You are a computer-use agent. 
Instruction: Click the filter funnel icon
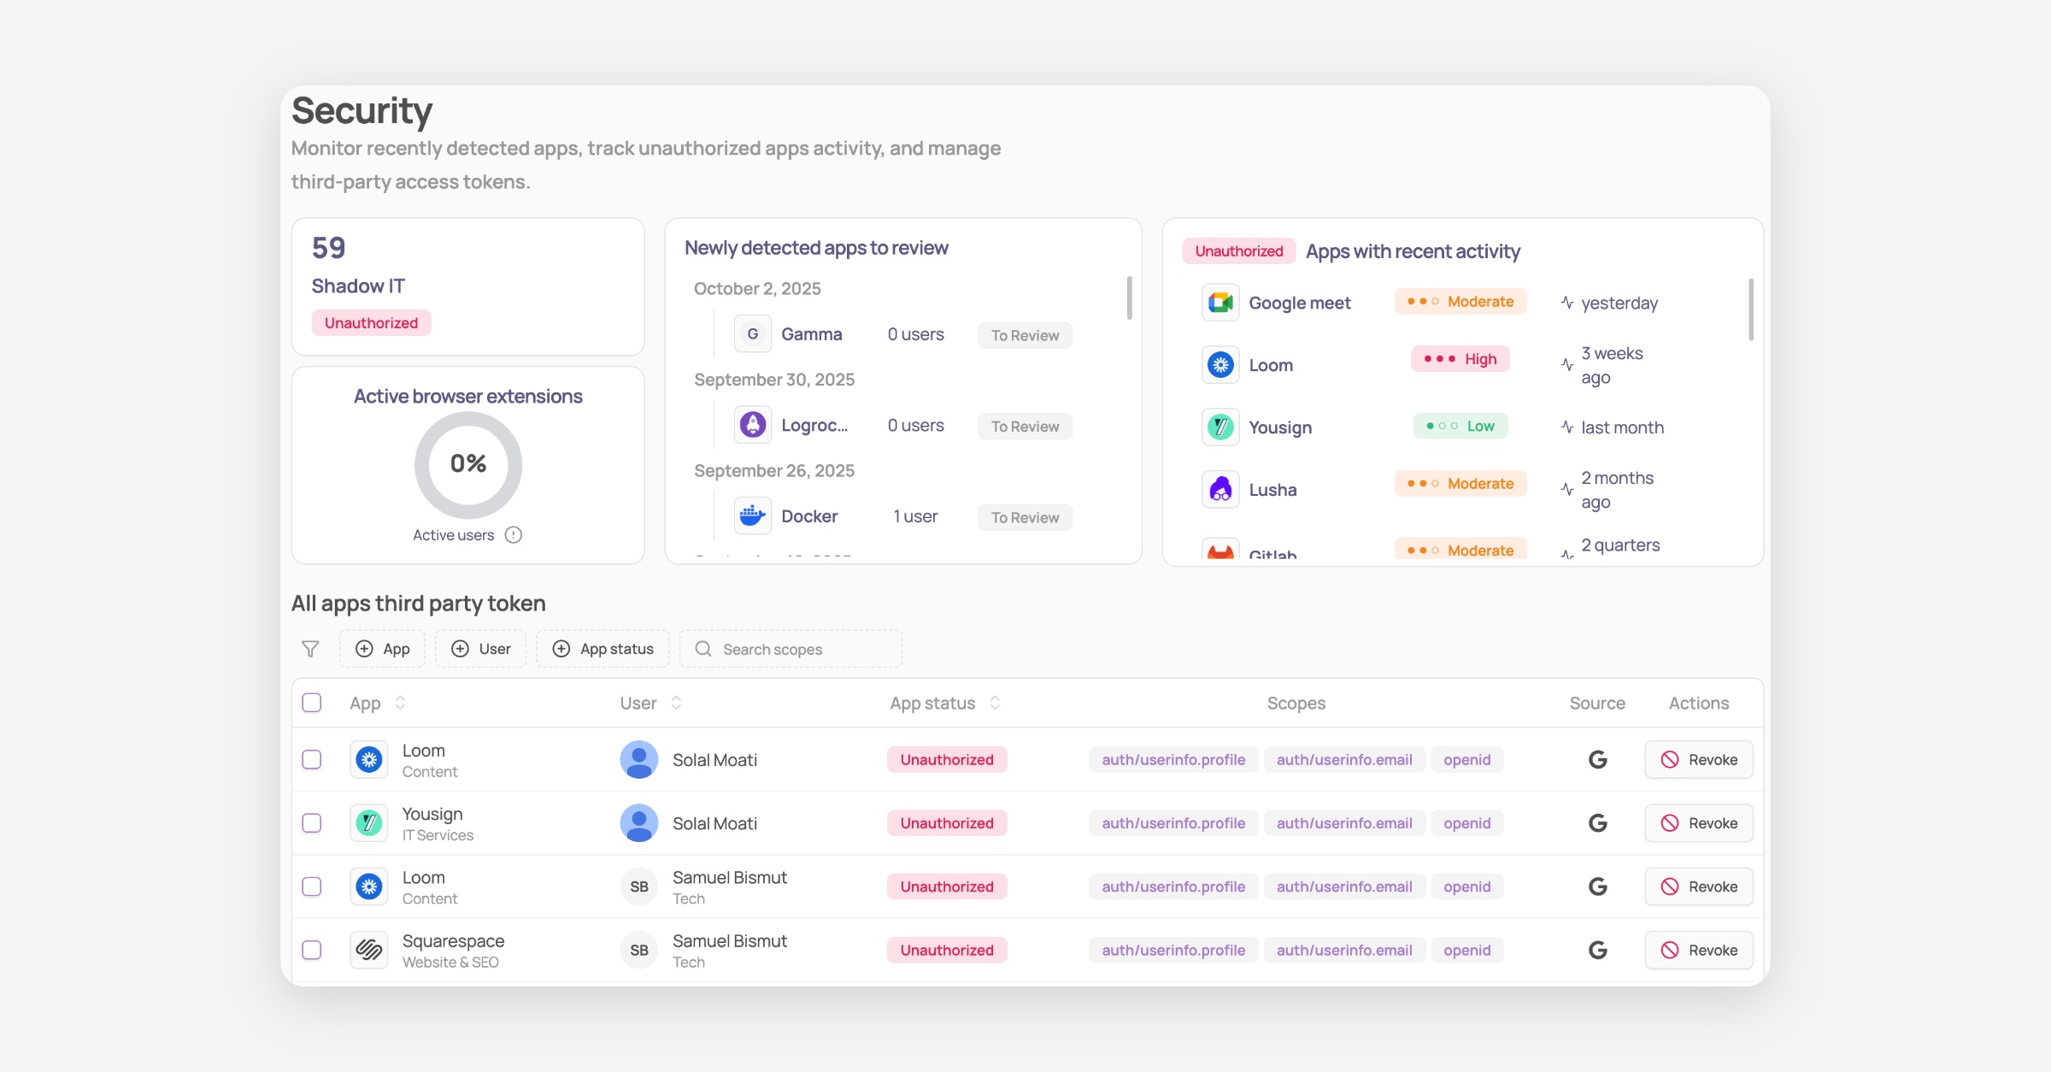tap(310, 649)
